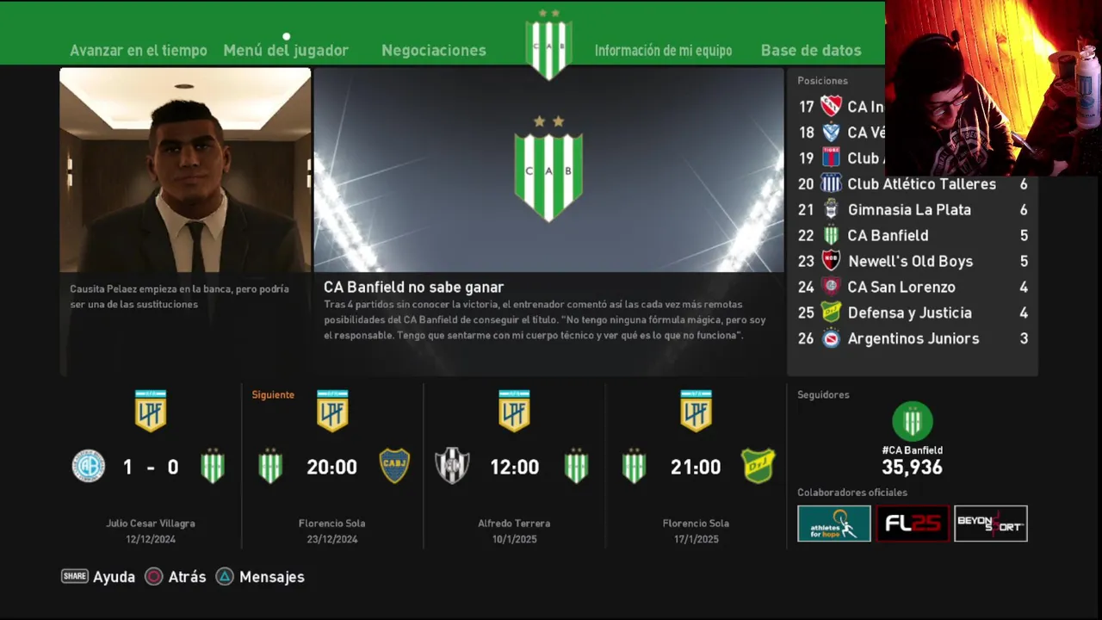Click the Defensa y Justicia fixture crest

758,466
